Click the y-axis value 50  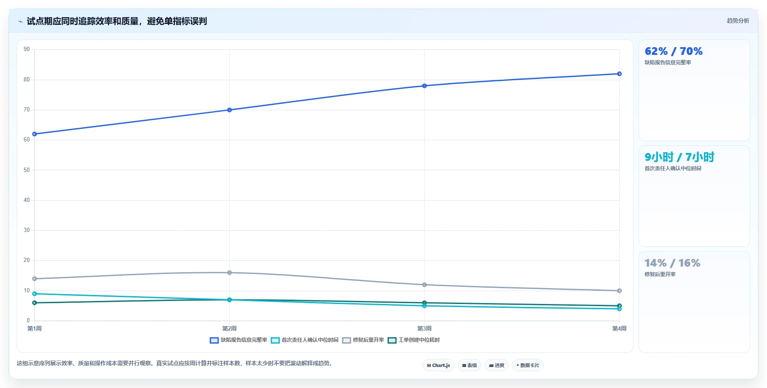pos(27,170)
